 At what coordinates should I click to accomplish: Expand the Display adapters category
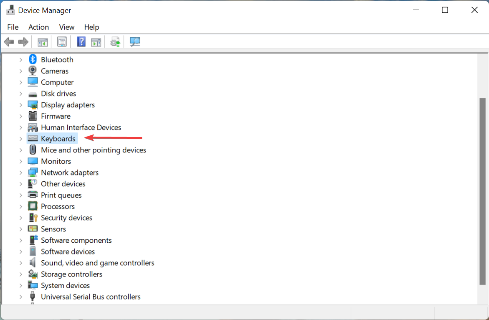pos(20,105)
